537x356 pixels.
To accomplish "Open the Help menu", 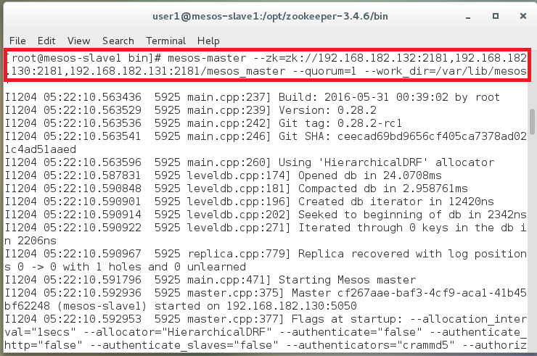I will point(208,41).
